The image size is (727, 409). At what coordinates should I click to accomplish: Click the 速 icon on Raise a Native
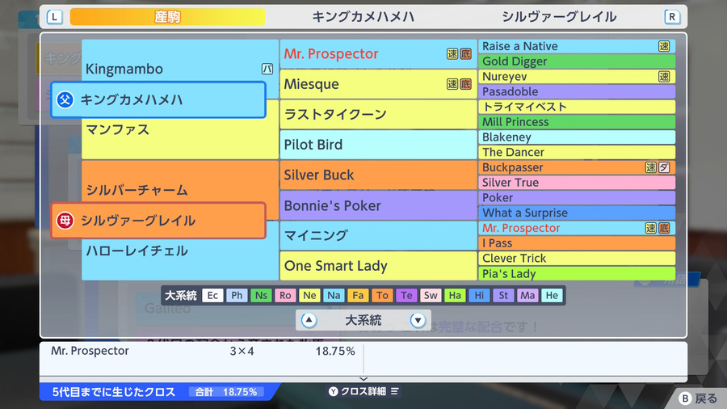(664, 46)
